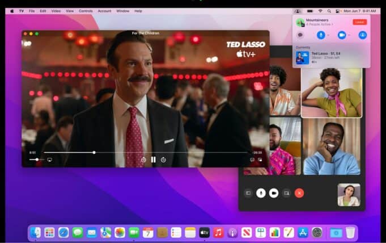Select participant in green top with pink scarf

point(332,93)
